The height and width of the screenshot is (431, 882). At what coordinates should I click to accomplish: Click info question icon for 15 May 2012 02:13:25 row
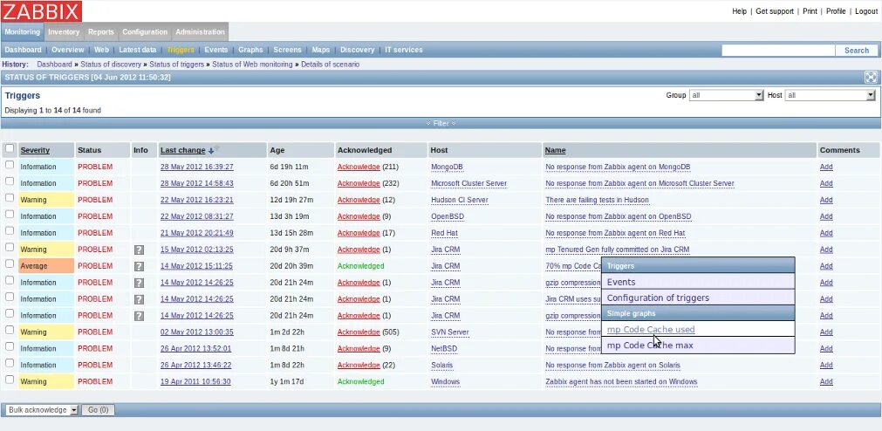pyautogui.click(x=139, y=250)
